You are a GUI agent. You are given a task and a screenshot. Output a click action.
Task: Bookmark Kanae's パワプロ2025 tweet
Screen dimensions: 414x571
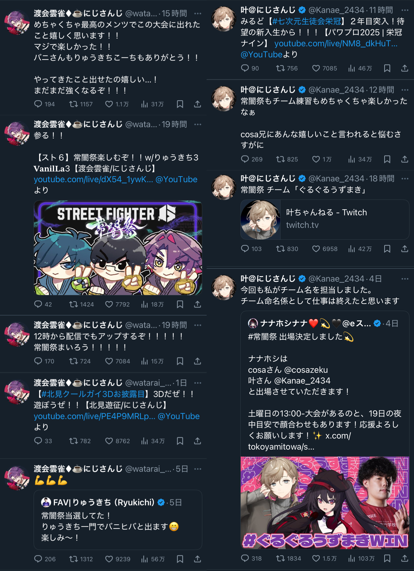pyautogui.click(x=387, y=68)
